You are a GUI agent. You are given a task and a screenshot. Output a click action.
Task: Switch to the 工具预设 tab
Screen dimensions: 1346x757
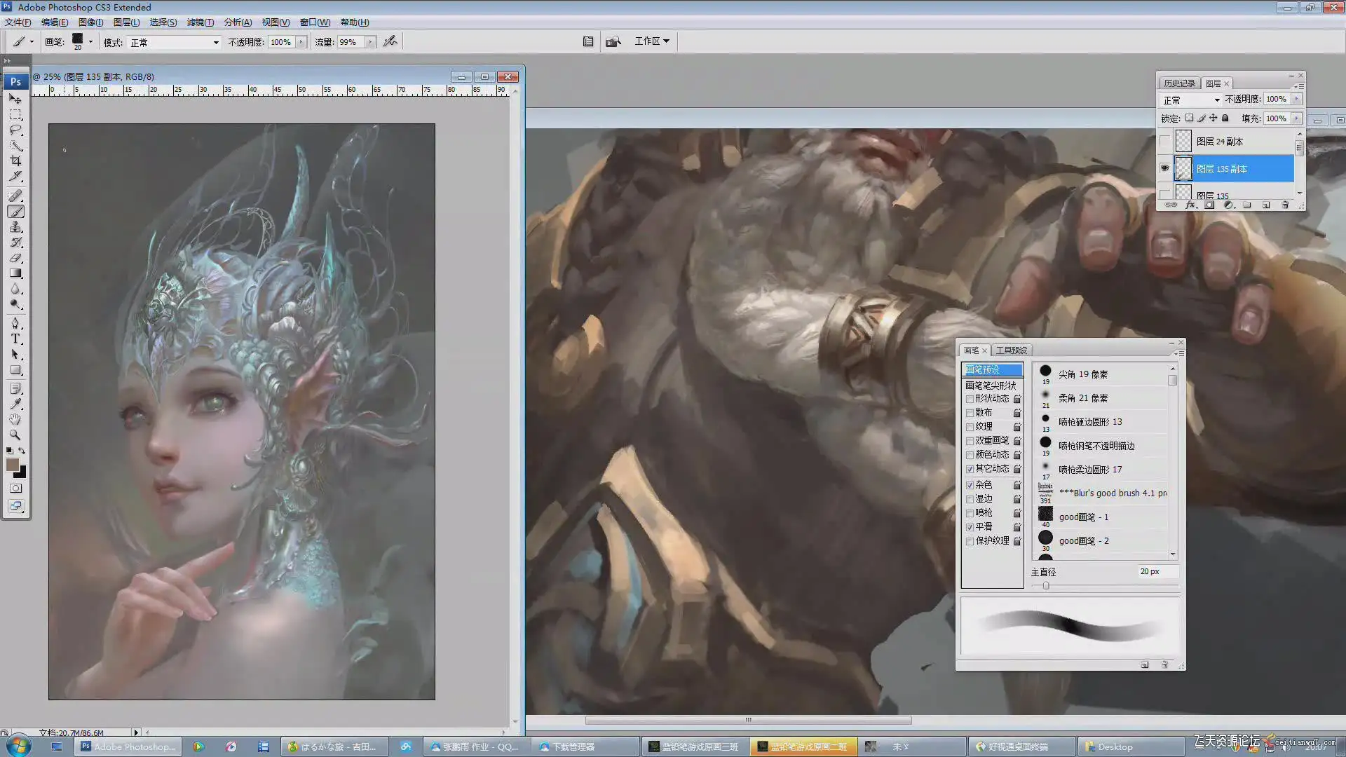(1011, 350)
